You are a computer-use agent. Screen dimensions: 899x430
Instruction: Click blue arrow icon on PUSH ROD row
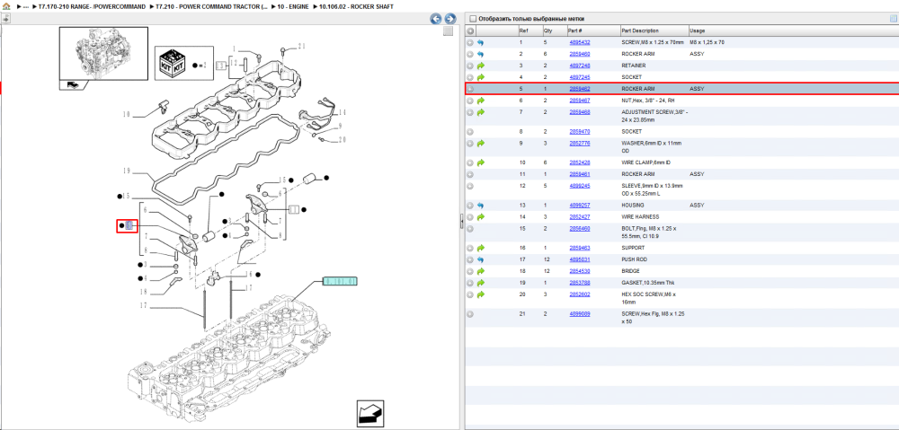pos(480,259)
